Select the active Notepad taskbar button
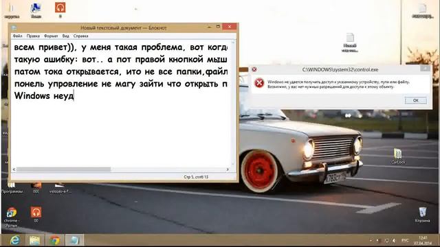The width and height of the screenshot is (440, 247). pyautogui.click(x=75, y=240)
